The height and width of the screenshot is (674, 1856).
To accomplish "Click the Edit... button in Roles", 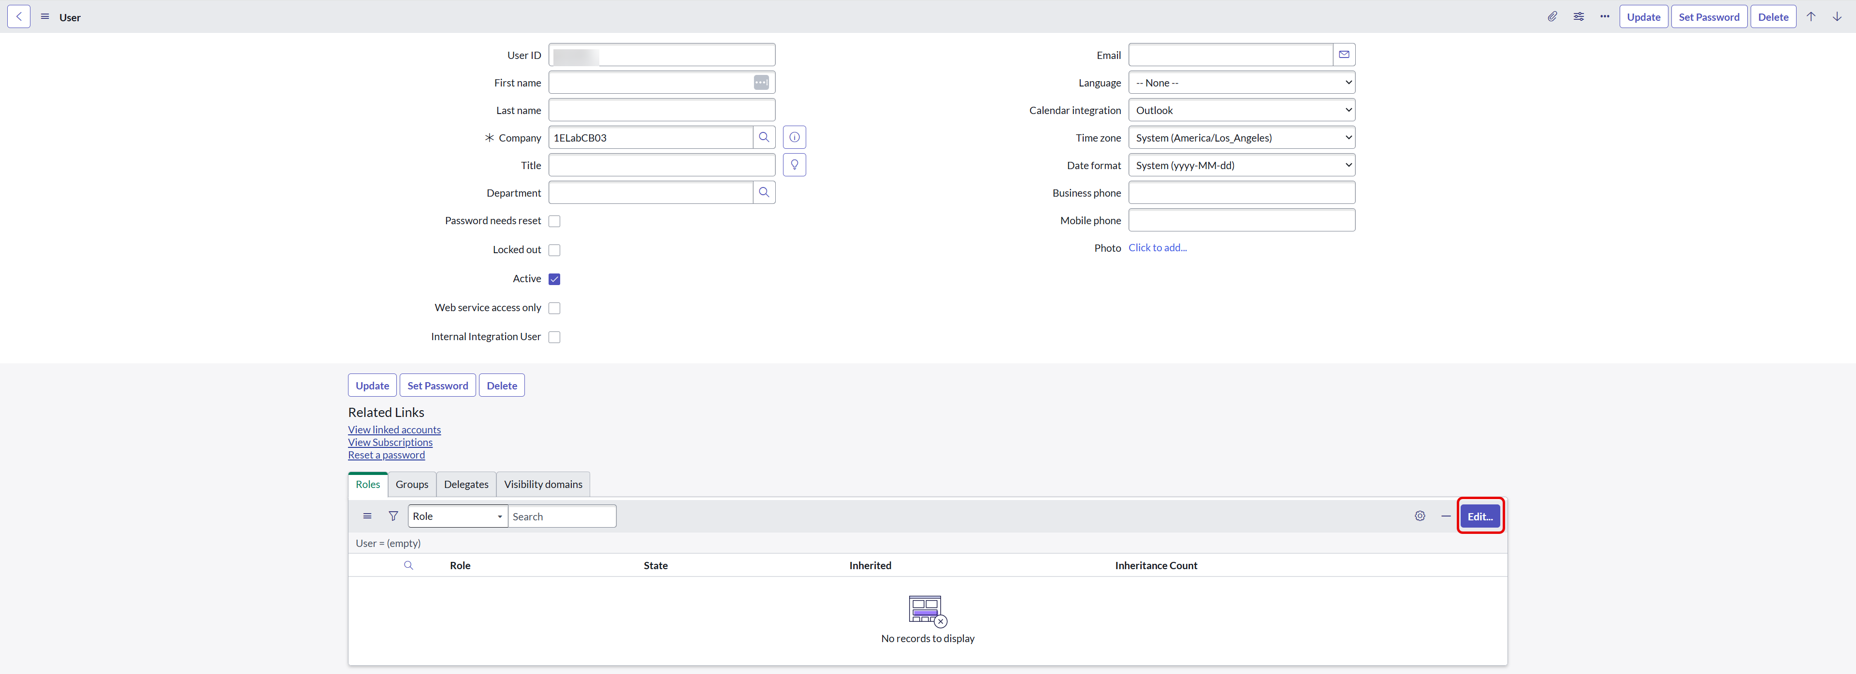I will 1480,516.
